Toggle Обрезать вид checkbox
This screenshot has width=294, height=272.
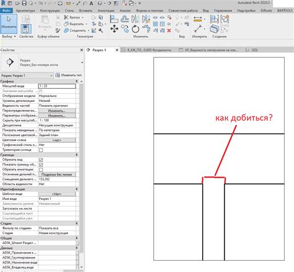tap(41, 160)
